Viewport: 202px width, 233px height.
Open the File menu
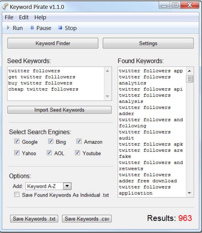(x=9, y=17)
